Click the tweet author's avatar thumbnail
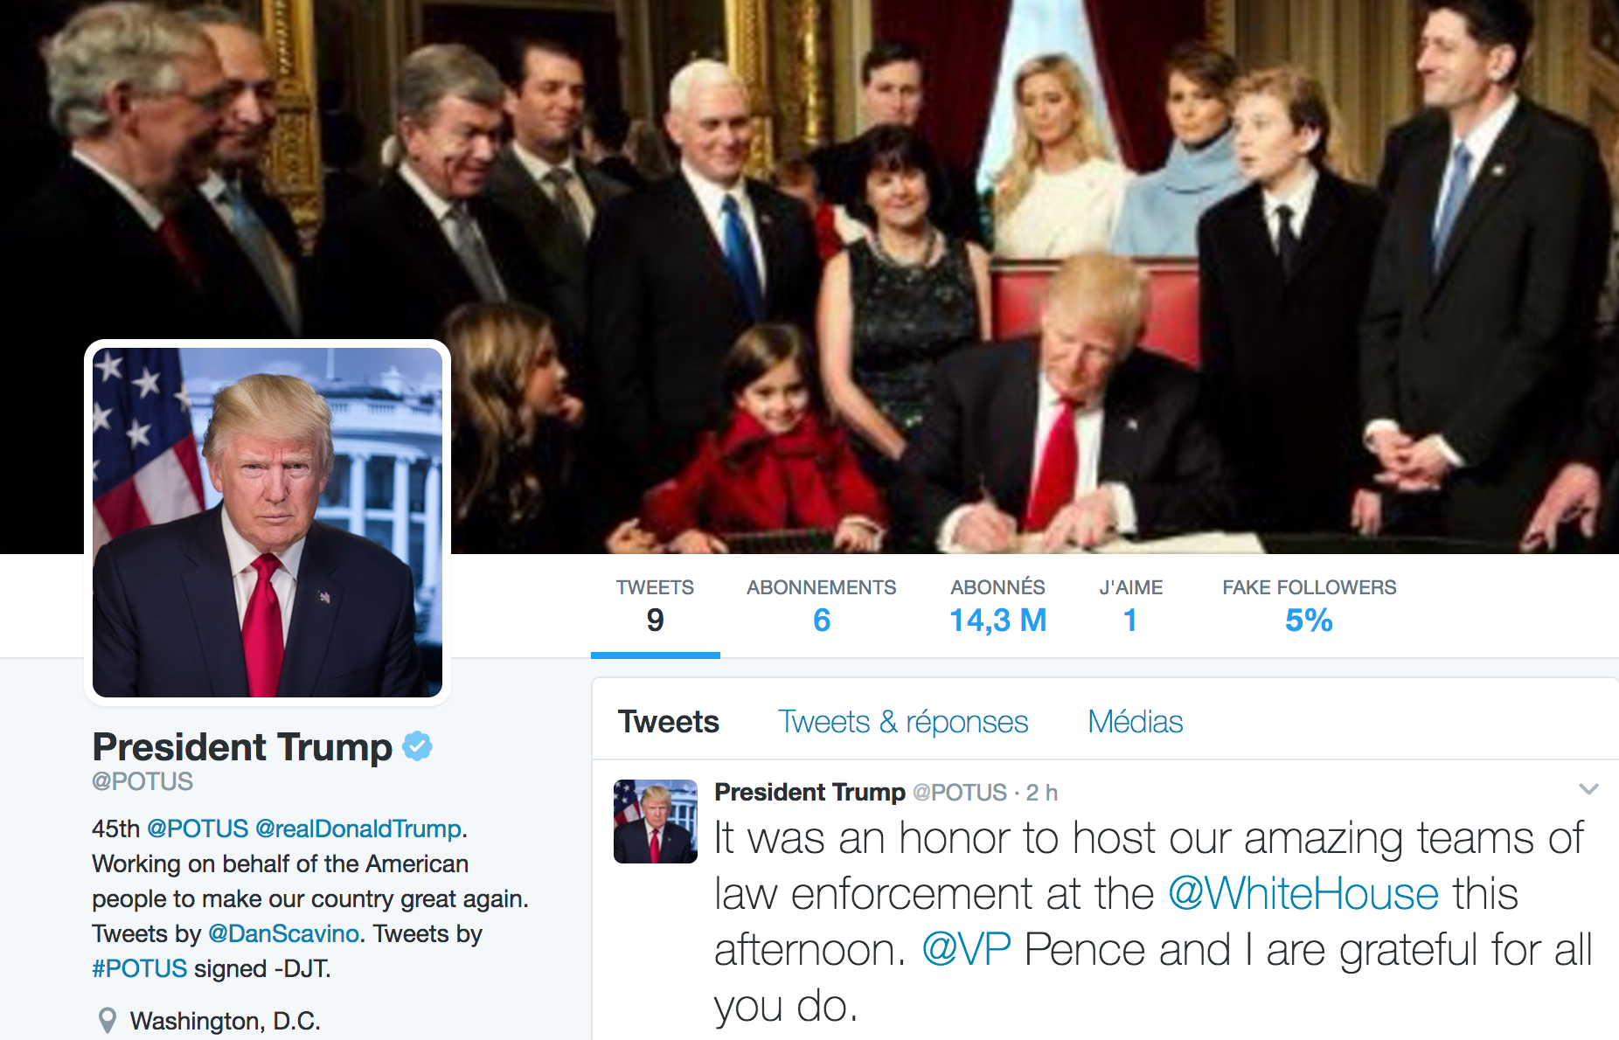This screenshot has height=1040, width=1619. click(x=656, y=822)
